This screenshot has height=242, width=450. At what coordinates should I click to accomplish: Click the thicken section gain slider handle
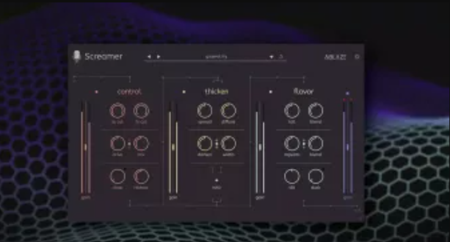pos(173,147)
